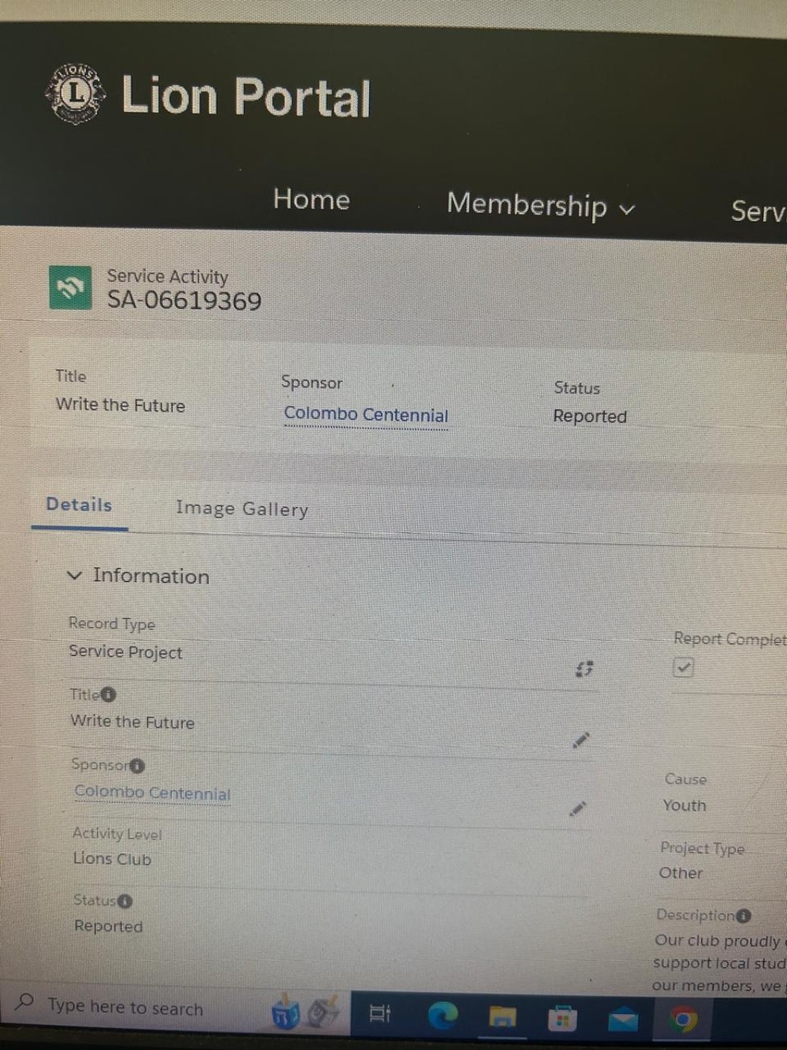Image resolution: width=787 pixels, height=1050 pixels.
Task: Switch to the Image Gallery tab
Action: point(242,508)
